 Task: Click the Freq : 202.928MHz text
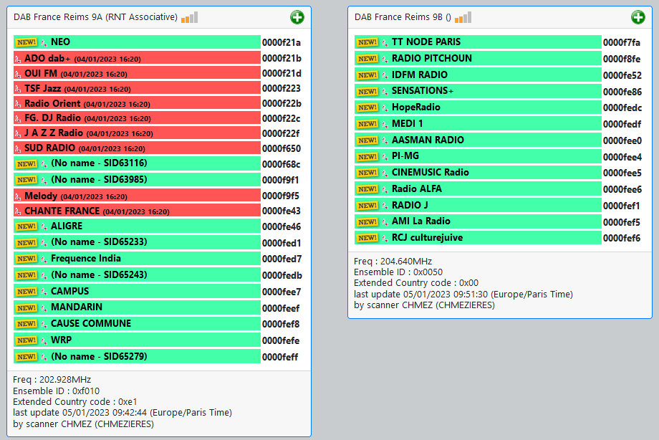point(52,379)
